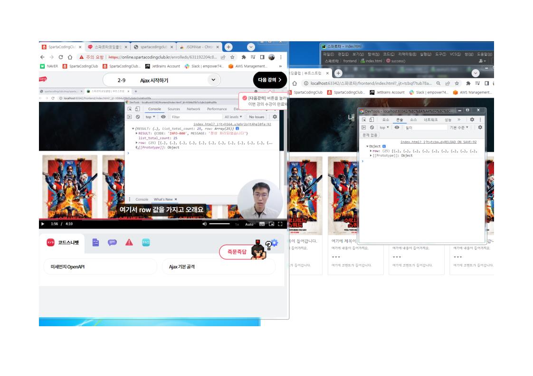Toggle device toolbar icon in right DevTools
Image resolution: width=533 pixels, height=376 pixels.
coord(371,119)
